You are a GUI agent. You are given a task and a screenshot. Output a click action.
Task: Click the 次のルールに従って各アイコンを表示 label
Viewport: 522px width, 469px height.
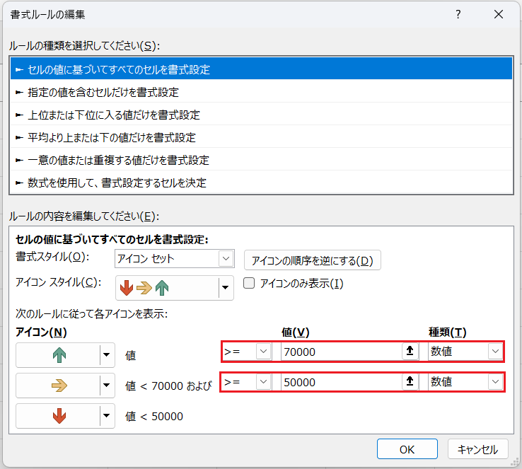91,313
